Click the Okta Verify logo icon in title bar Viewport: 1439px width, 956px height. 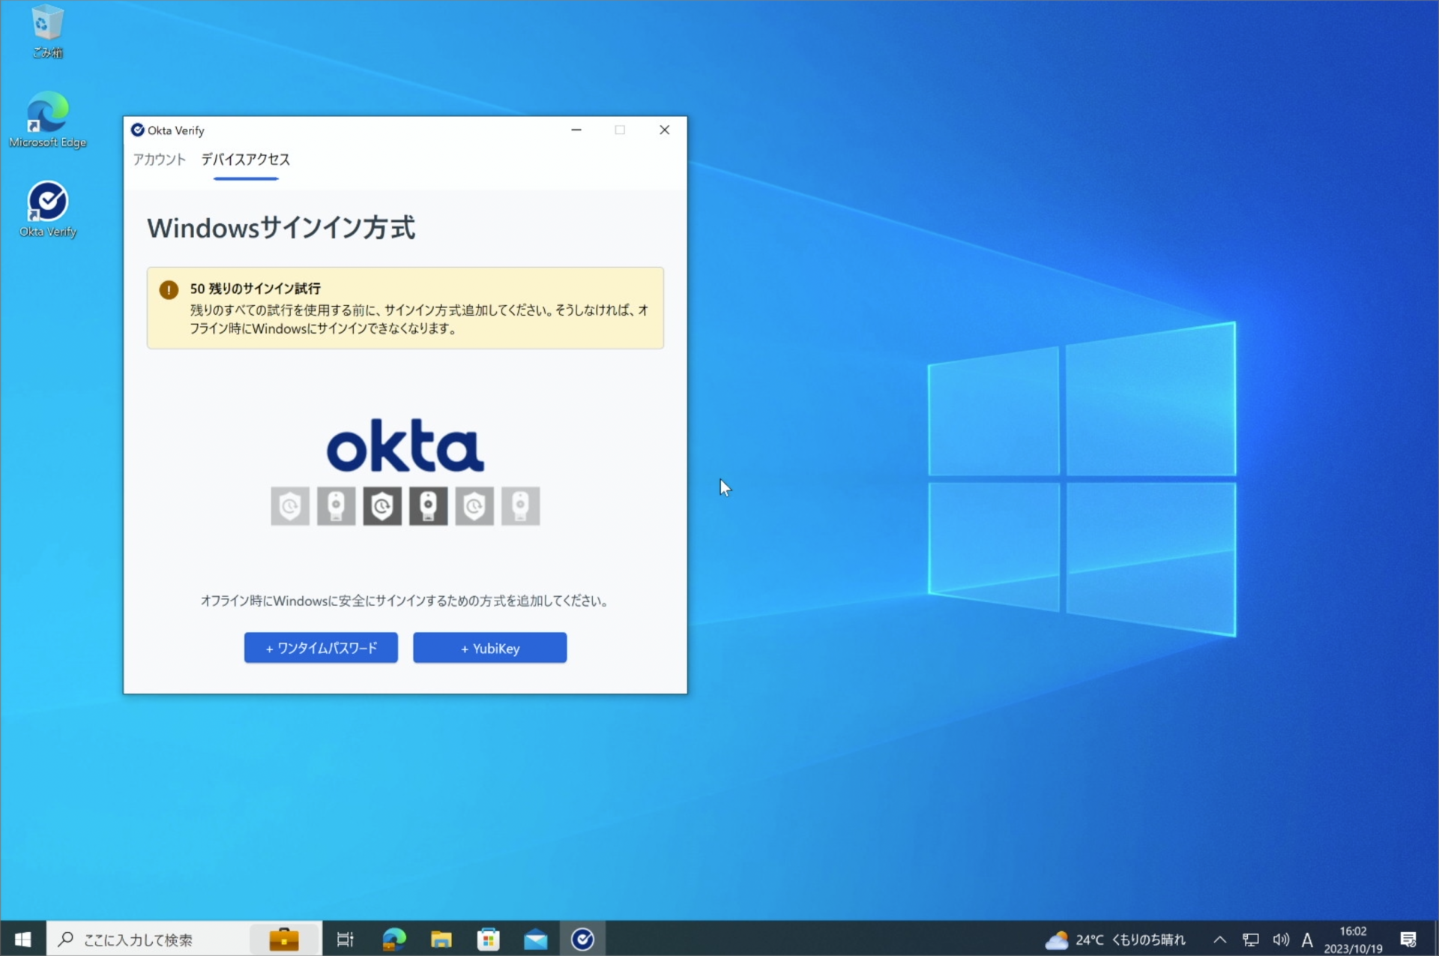[138, 130]
